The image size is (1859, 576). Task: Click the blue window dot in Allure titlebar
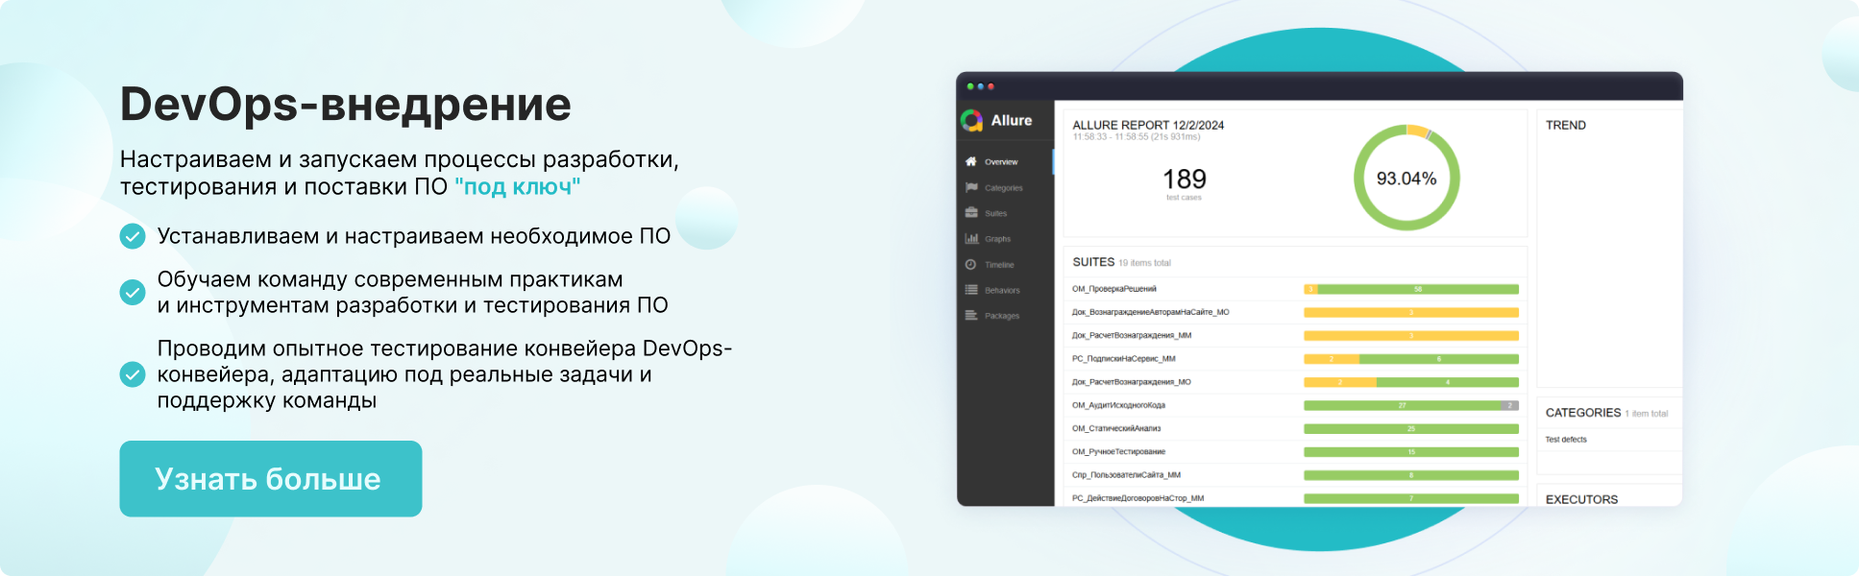pos(981,86)
